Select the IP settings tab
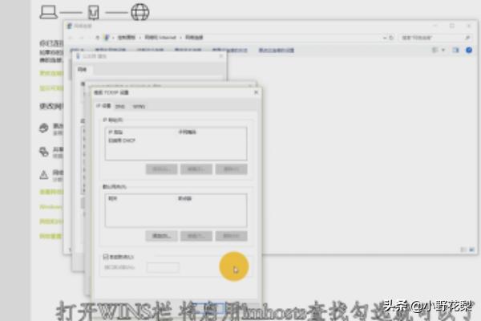This screenshot has height=321, width=481. (x=103, y=106)
